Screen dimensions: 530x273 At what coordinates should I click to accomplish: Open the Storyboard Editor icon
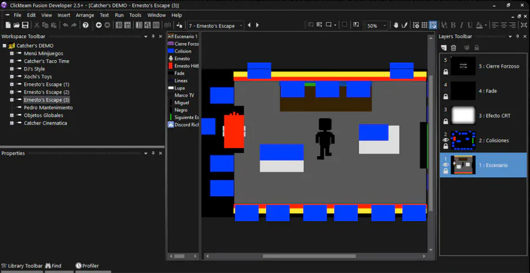click(119, 25)
